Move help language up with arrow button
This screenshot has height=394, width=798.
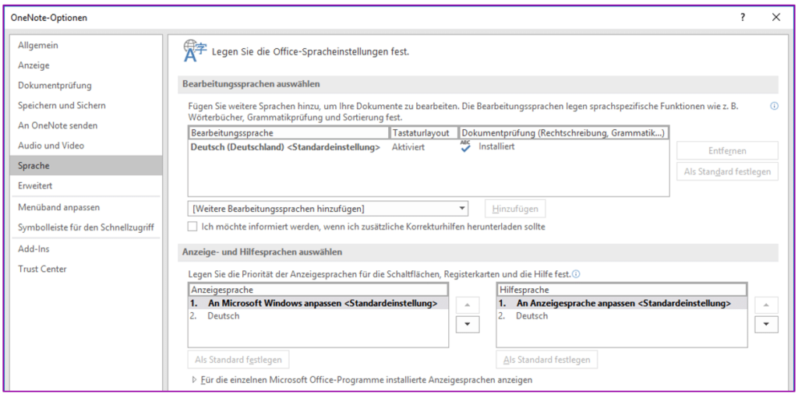point(767,305)
